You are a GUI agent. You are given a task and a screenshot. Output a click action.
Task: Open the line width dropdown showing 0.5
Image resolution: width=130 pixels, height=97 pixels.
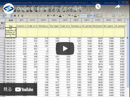click(93, 16)
